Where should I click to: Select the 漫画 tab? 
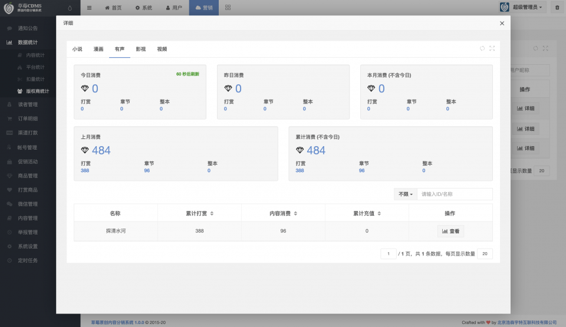(x=98, y=49)
